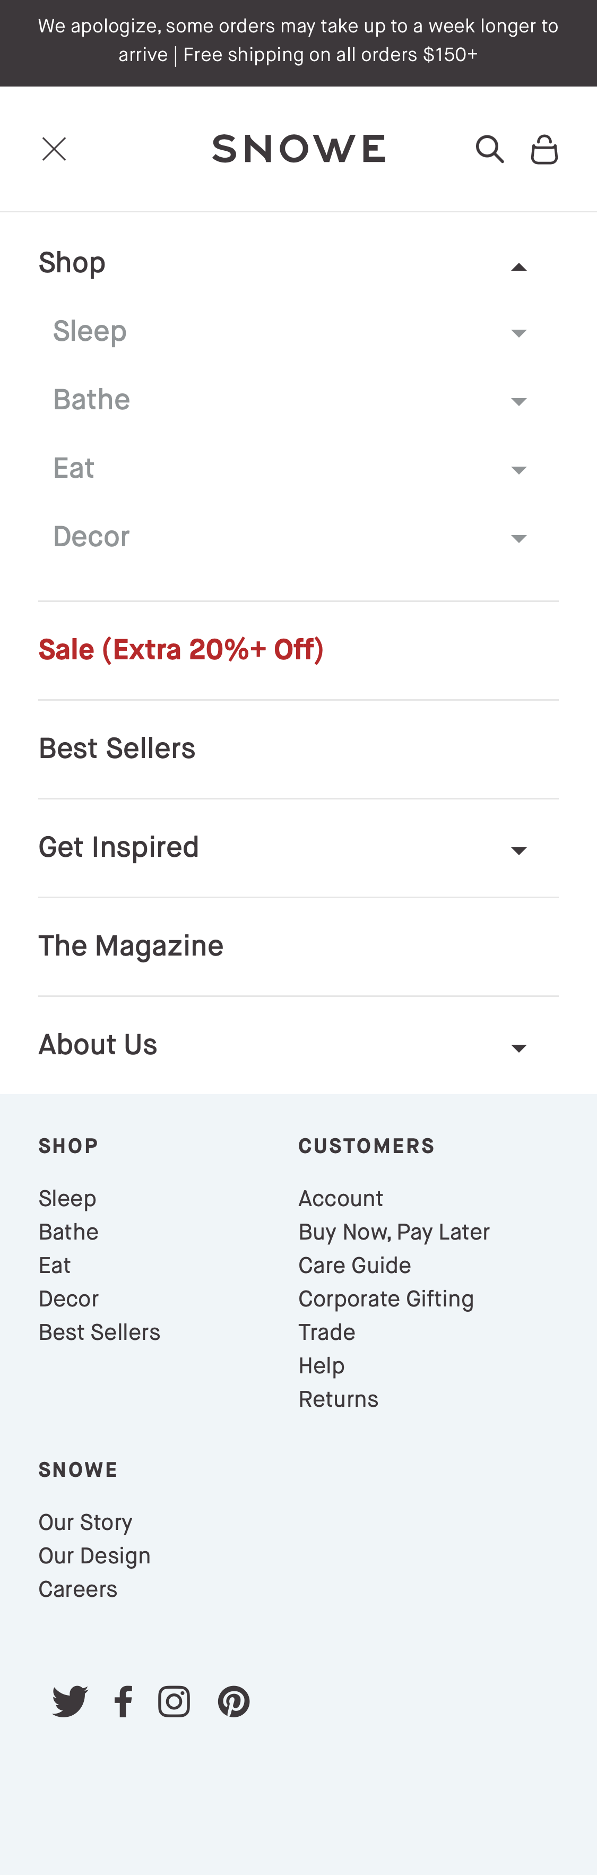597x1875 pixels.
Task: Open the shopping bag icon
Action: (x=544, y=149)
